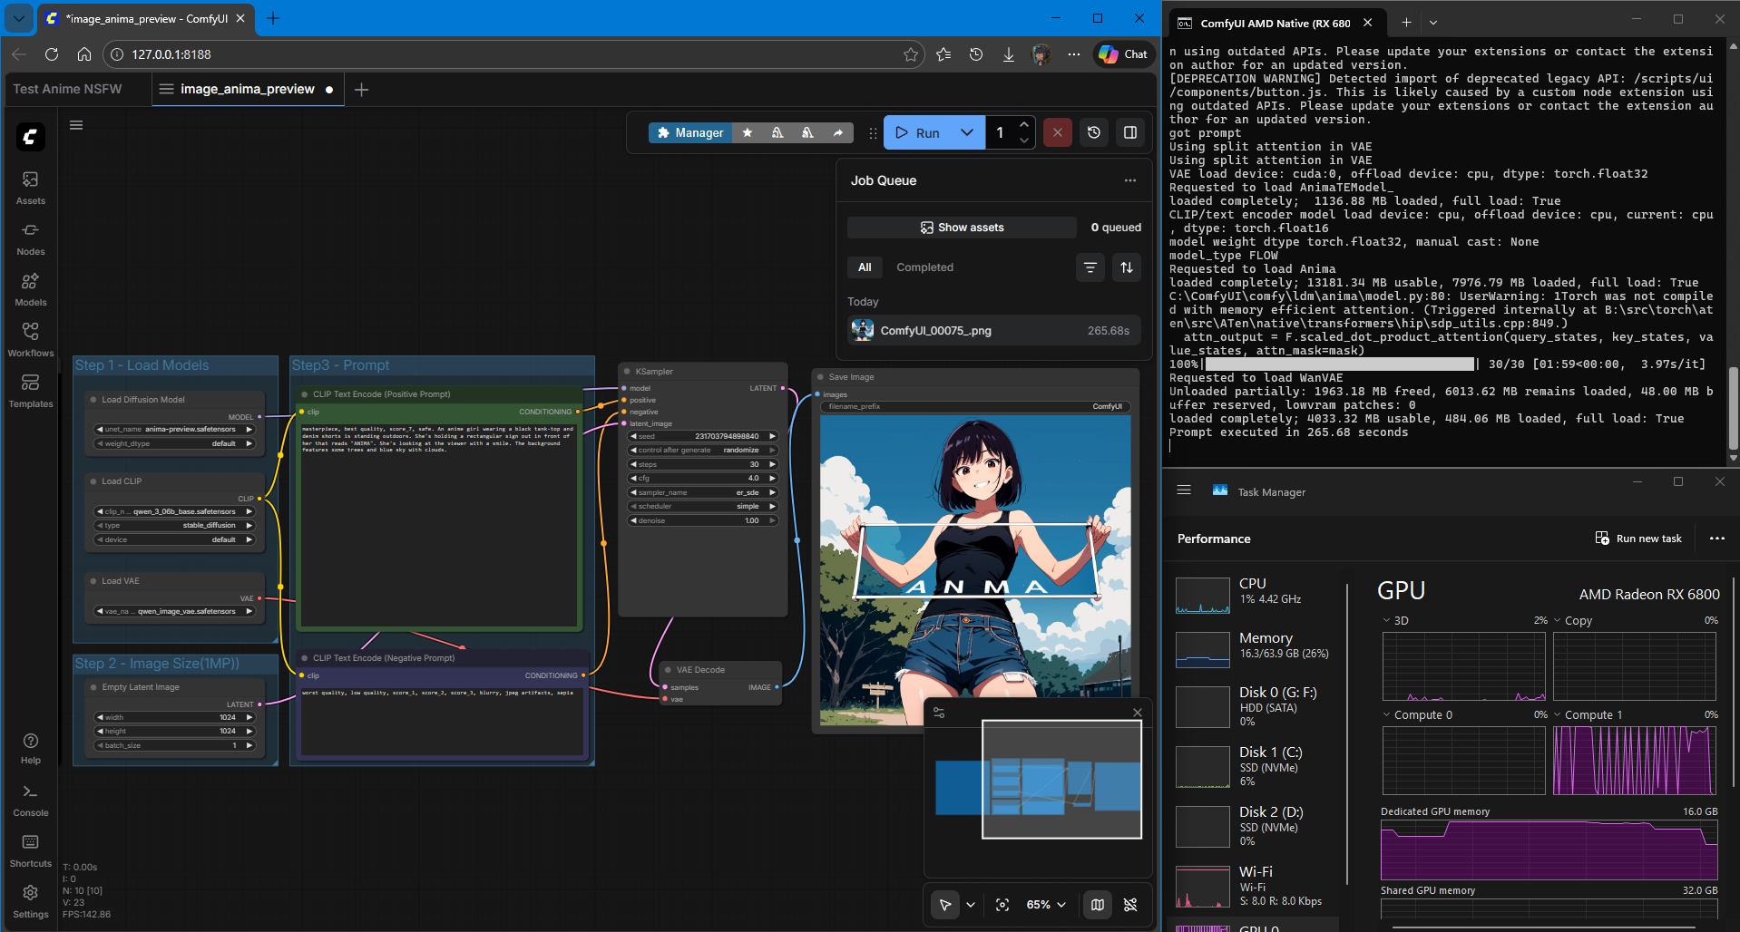
Task: Click the Show assets button
Action: coord(962,228)
